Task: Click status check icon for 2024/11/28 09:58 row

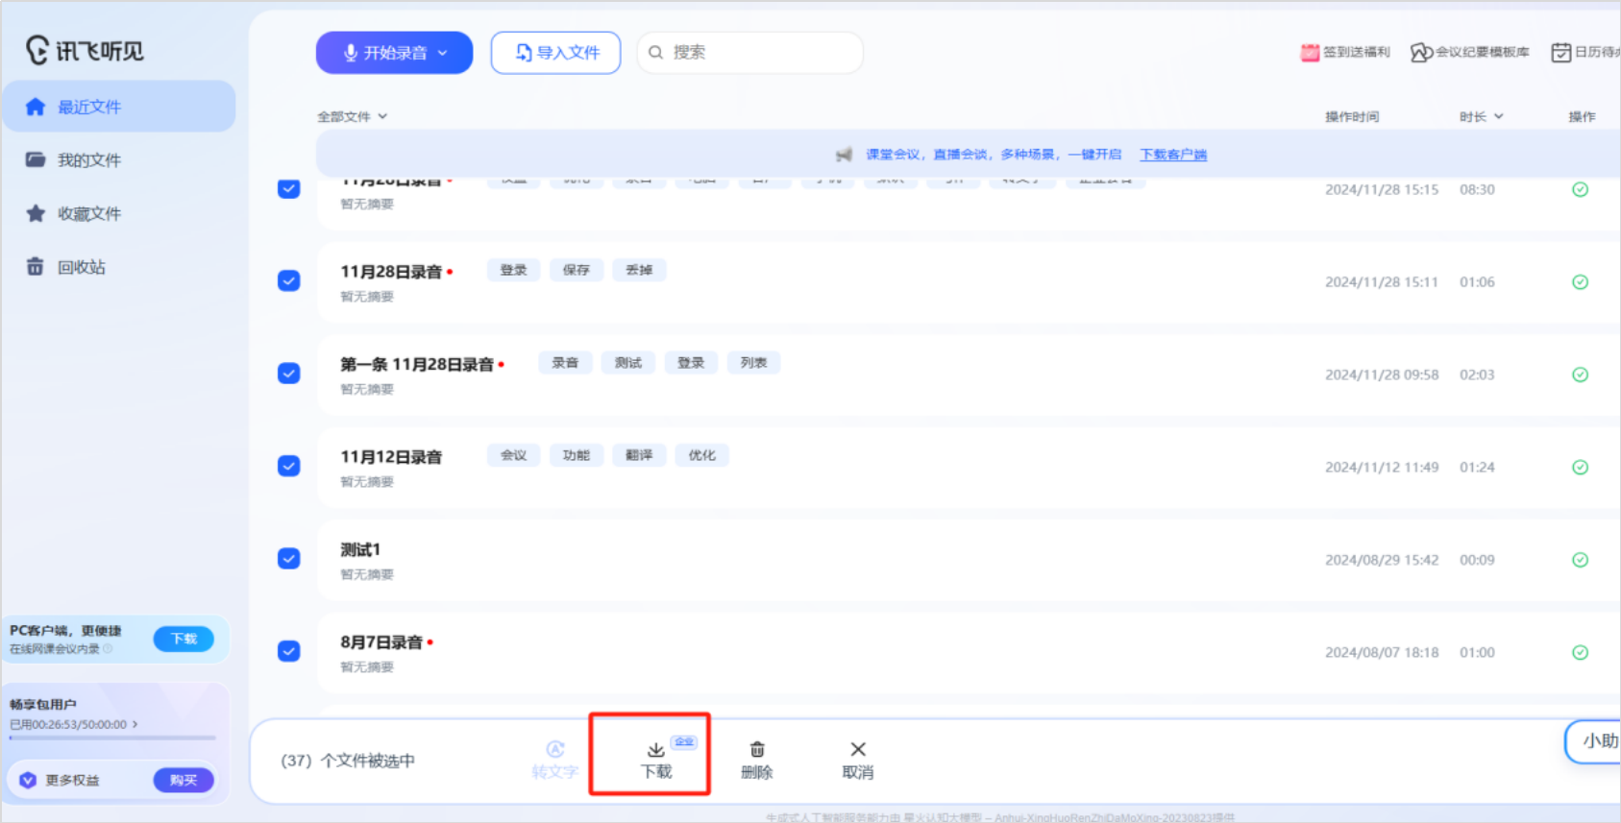Action: 1580,375
